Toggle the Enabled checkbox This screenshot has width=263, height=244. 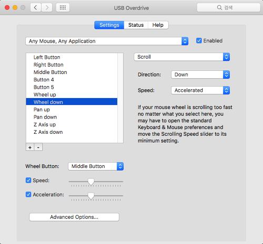click(199, 40)
